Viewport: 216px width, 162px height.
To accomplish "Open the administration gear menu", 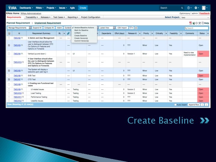I will (196, 8).
